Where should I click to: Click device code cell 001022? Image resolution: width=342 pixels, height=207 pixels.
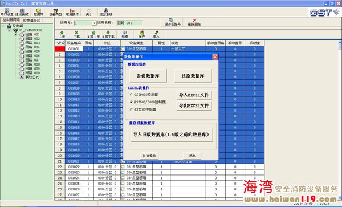coord(74,167)
